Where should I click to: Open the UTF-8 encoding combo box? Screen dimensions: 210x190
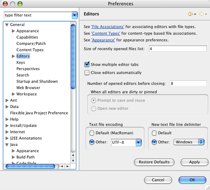[x=126, y=142]
